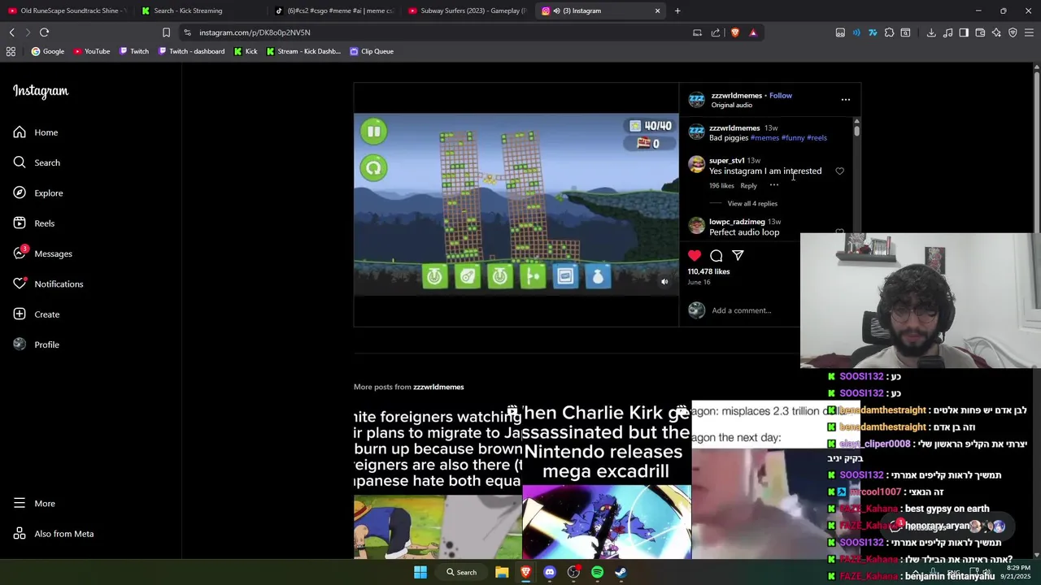Viewport: 1041px width, 585px height.
Task: Unlike the post via red heart
Action: click(x=695, y=255)
